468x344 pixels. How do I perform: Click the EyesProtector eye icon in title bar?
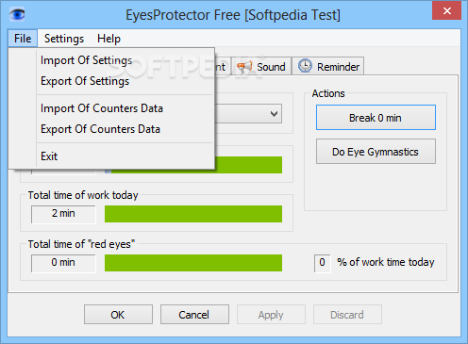click(17, 14)
